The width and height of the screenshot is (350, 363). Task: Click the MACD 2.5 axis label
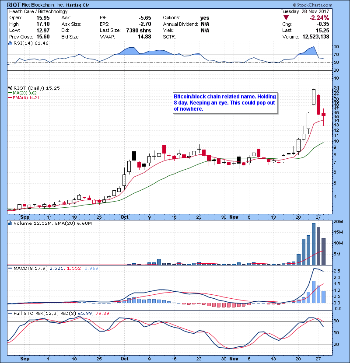(337, 271)
